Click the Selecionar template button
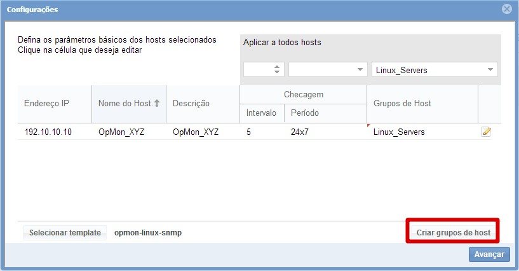 (65, 232)
